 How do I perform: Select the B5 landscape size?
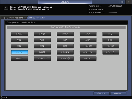point(42,46)
